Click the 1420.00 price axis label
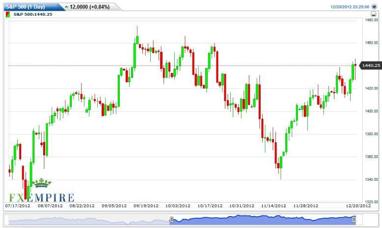This screenshot has width=382, height=228. (372, 88)
